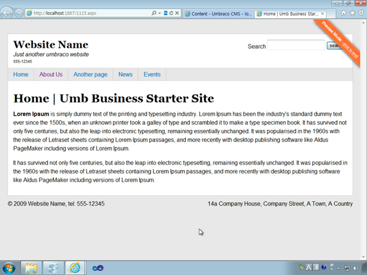The height and width of the screenshot is (275, 367).
Task: Click the Website Name heading
Action: tap(51, 45)
